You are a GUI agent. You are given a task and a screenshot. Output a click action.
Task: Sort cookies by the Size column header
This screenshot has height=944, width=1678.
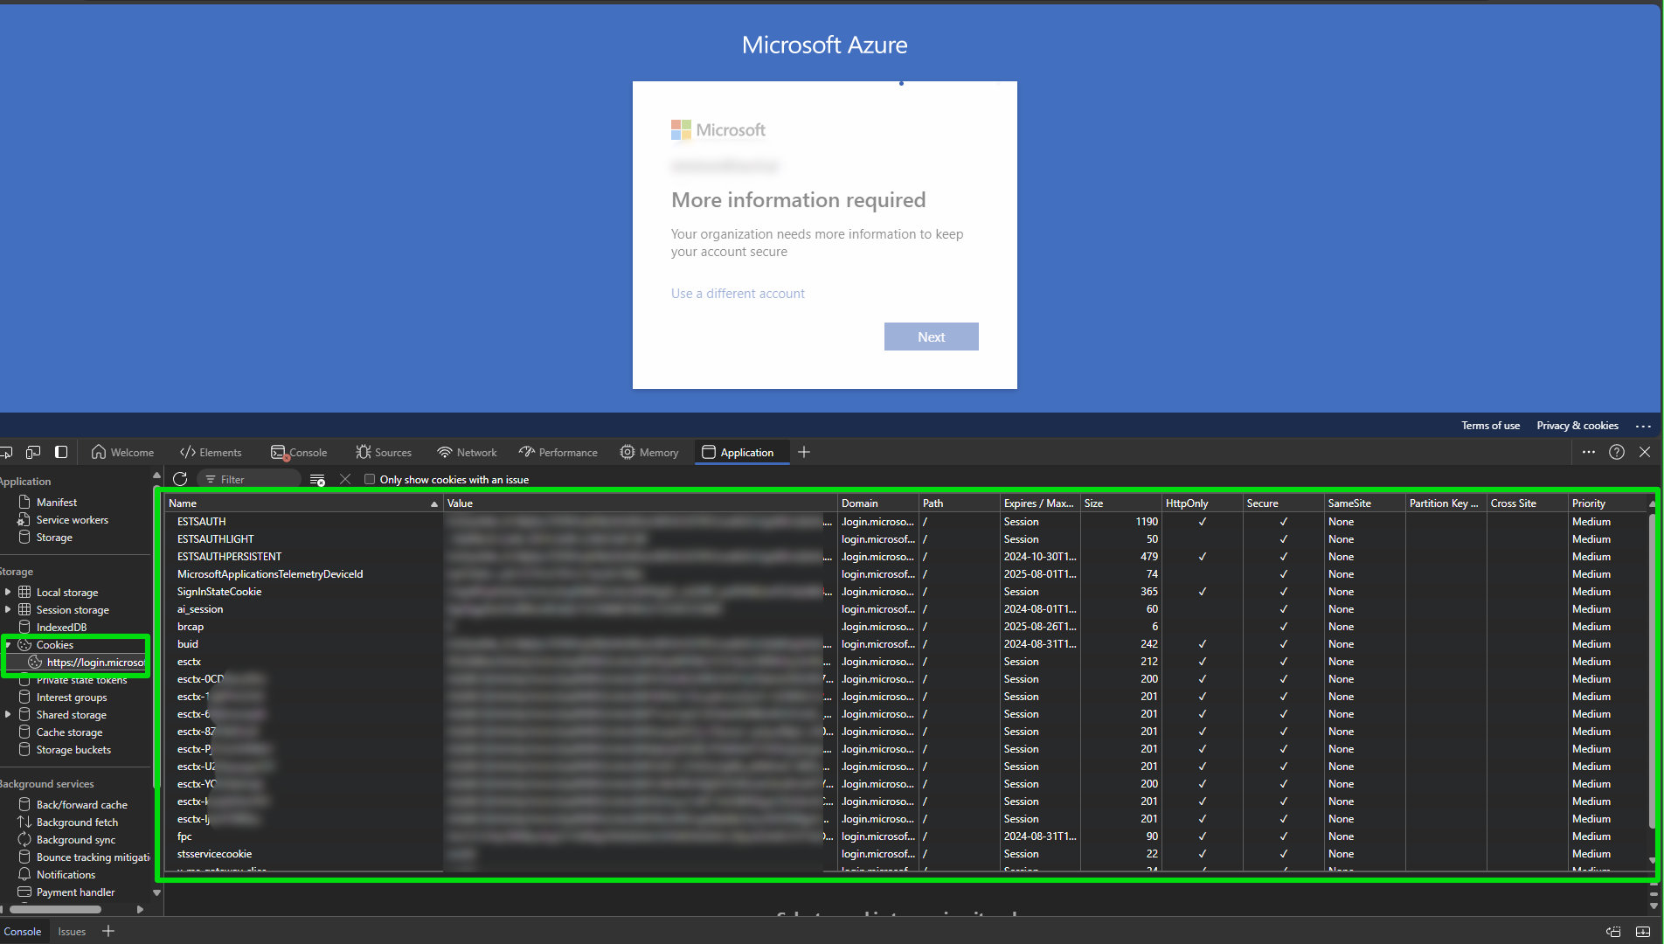[1120, 503]
